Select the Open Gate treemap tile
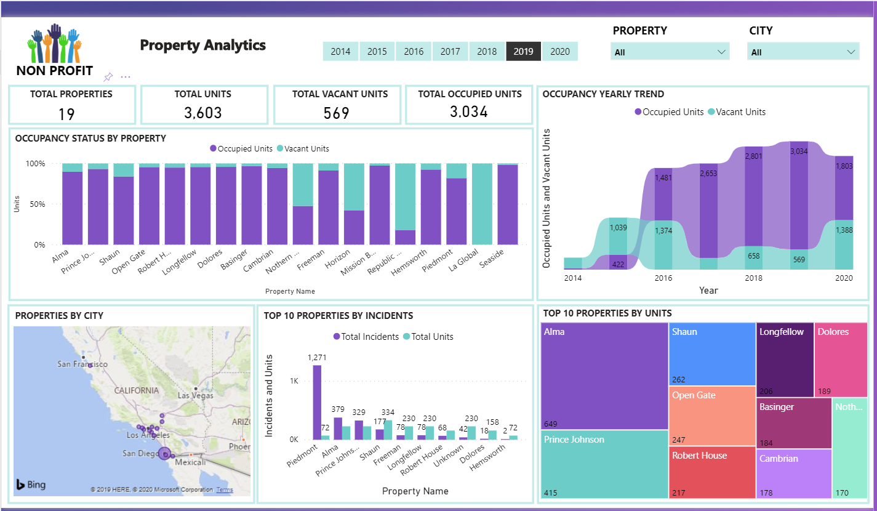Viewport: 877px width, 511px height. pyautogui.click(x=712, y=416)
